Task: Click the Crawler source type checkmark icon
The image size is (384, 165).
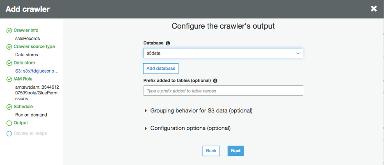Action: click(9, 47)
